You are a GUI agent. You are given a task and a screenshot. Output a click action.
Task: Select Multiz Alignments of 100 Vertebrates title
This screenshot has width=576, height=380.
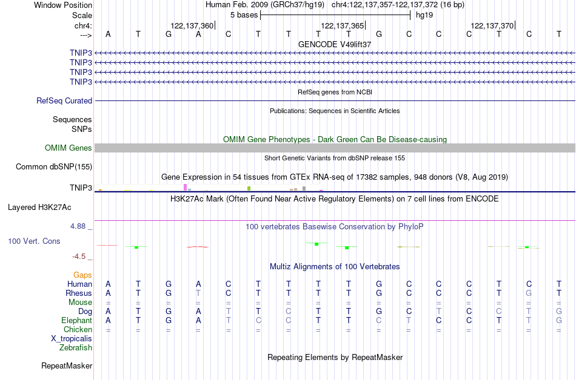(x=335, y=267)
